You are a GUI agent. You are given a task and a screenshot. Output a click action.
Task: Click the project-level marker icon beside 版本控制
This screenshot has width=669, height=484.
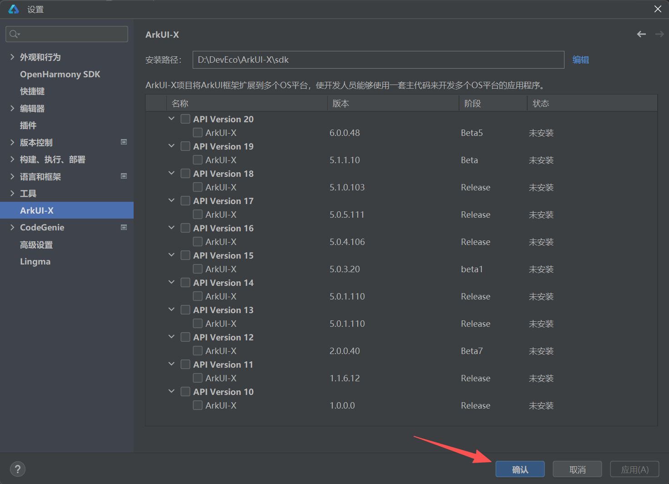click(x=124, y=142)
